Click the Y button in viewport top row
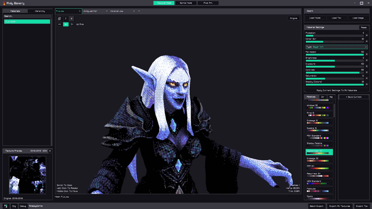372x209 pixels. pos(72,19)
